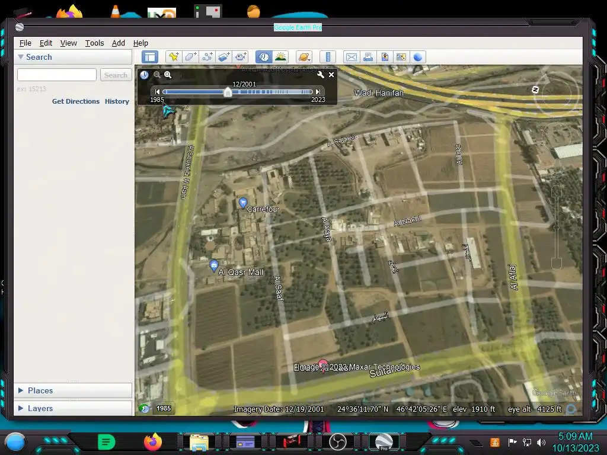Click the Imagery Date status text
This screenshot has width=607, height=455.
coord(279,409)
